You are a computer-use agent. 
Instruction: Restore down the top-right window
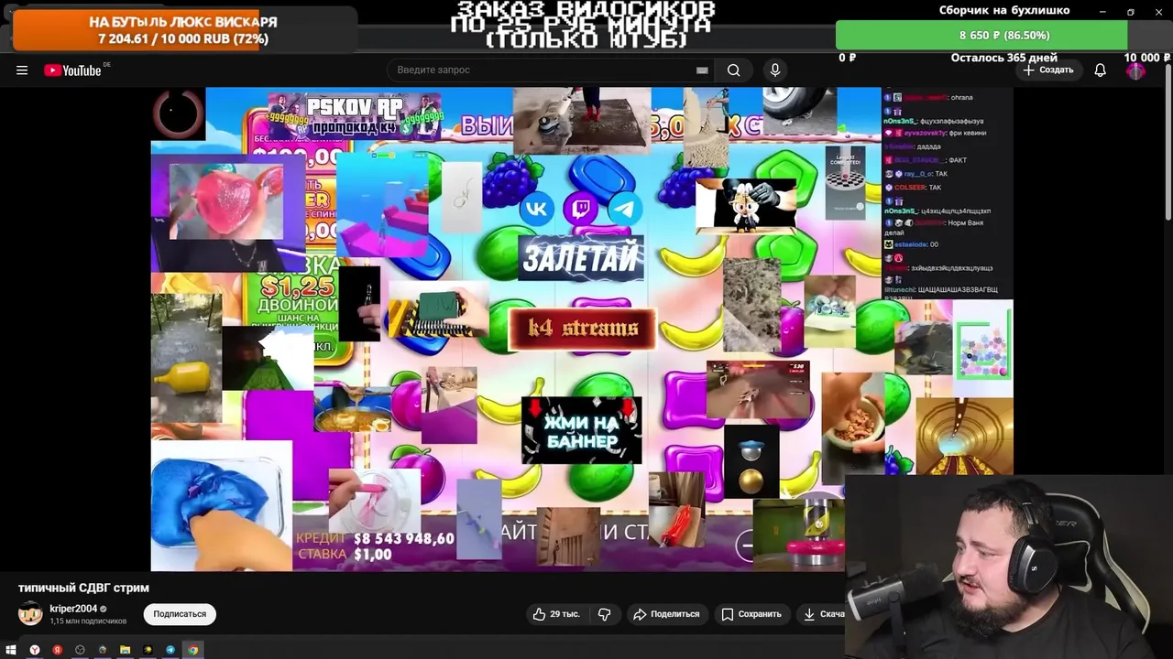pos(1131,11)
